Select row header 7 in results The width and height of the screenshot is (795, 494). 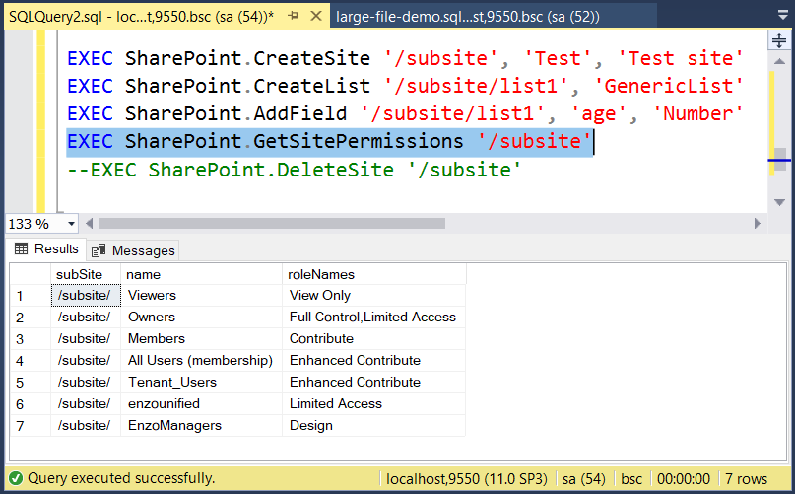[31, 425]
